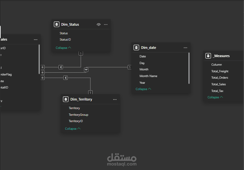Select the StatusID field
This screenshot has width=244, height=170.
[65, 40]
